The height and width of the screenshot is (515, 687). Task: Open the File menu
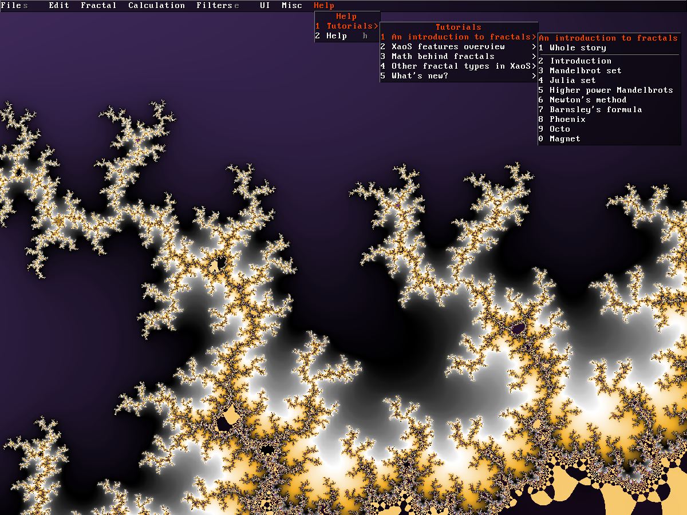[11, 5]
